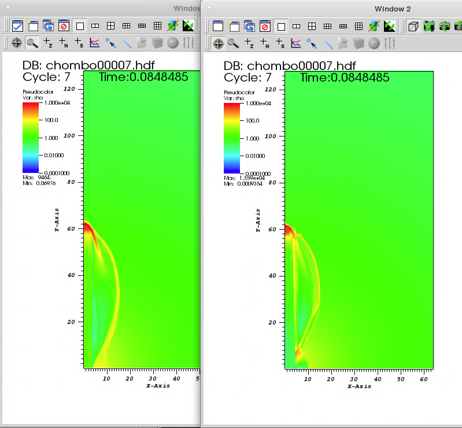Select node pick (+N) tool in left window
This screenshot has width=462, height=428.
(x=64, y=43)
